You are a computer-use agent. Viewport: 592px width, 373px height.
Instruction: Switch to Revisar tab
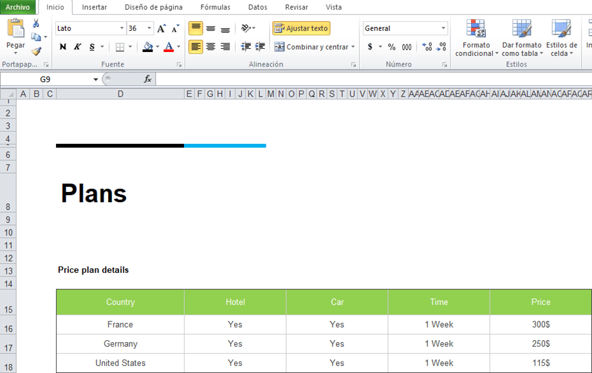pyautogui.click(x=297, y=7)
